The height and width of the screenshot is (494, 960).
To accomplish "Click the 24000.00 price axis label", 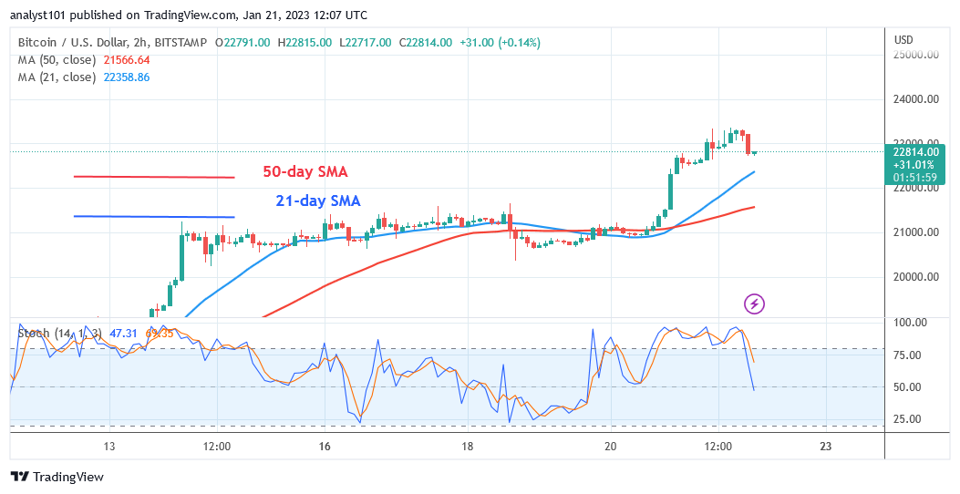I will tap(916, 99).
